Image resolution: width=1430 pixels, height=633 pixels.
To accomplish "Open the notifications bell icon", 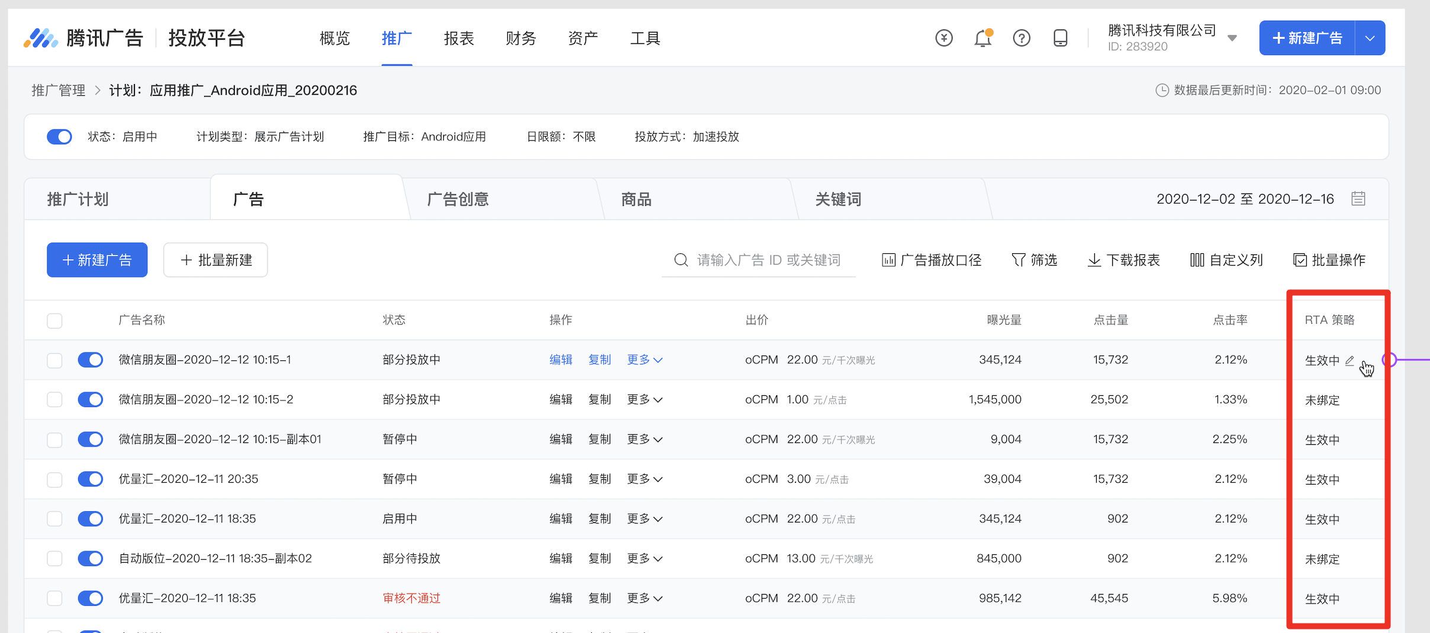I will [x=983, y=37].
